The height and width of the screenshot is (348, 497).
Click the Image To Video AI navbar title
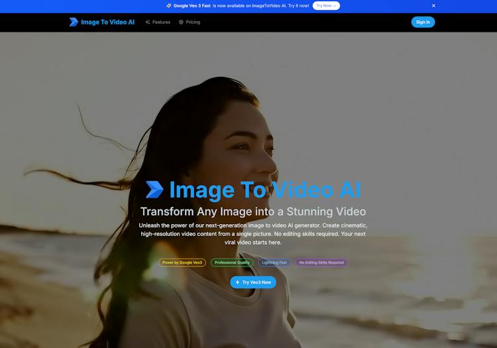tap(108, 22)
